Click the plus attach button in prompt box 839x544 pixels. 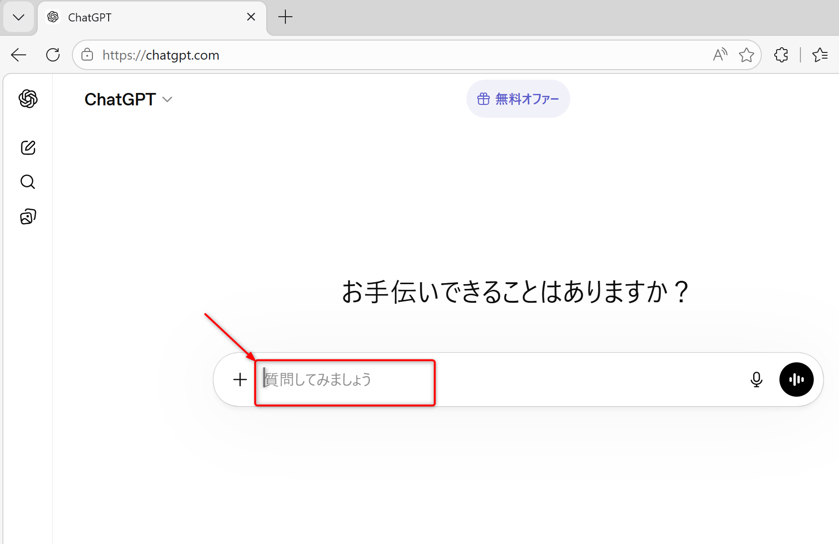(x=240, y=380)
